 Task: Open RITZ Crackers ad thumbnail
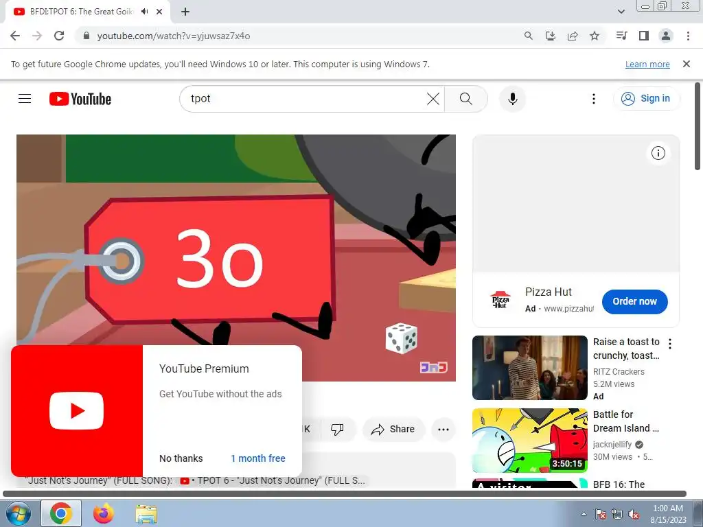point(530,368)
